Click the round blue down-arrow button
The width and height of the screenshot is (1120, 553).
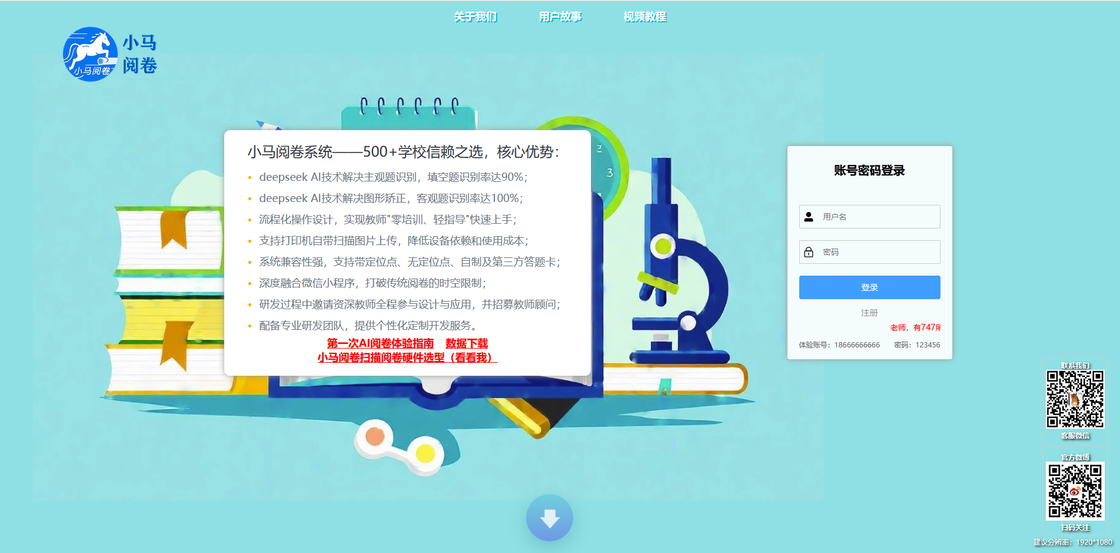[x=549, y=518]
